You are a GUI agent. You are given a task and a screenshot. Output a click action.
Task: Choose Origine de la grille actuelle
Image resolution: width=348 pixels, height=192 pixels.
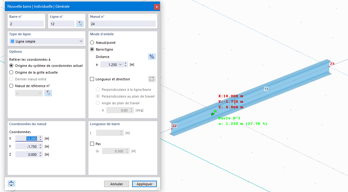click(11, 72)
